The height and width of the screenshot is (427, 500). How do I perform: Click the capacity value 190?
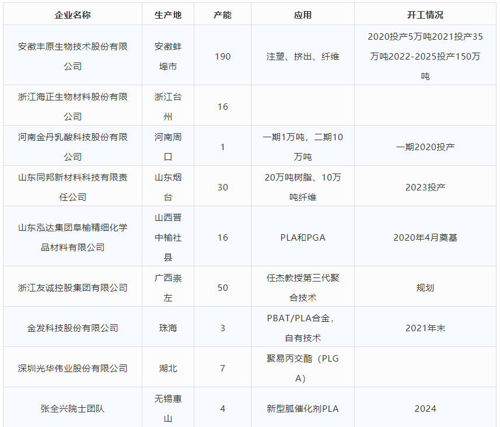point(222,56)
